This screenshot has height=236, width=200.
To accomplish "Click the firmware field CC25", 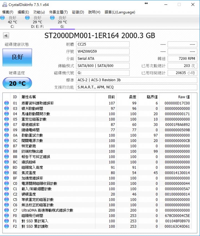I will [x=103, y=44].
